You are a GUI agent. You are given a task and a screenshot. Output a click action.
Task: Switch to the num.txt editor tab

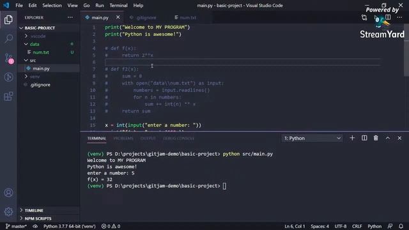(x=188, y=17)
